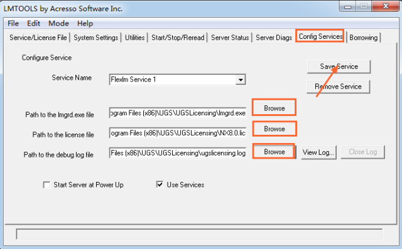402x249 pixels.
Task: Open the Service Name dropdown arrow
Action: click(241, 80)
